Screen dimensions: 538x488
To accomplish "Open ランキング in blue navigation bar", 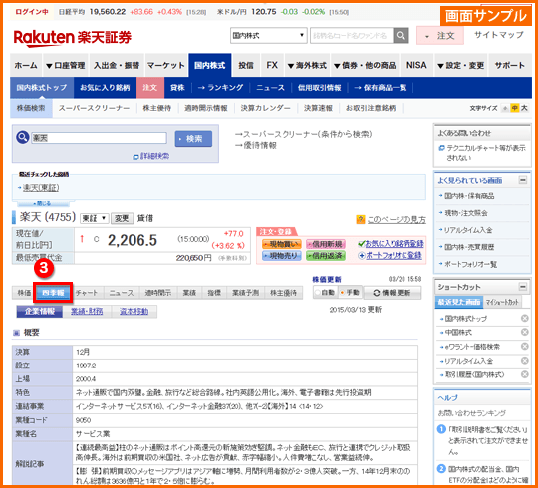I will 221,88.
